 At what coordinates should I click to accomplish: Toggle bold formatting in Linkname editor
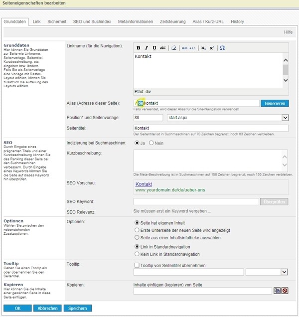point(139,48)
